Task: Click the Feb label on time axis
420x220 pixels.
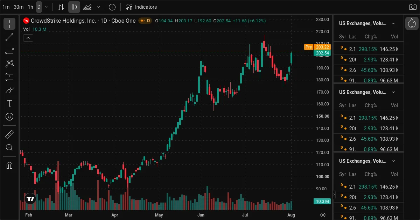Action: click(29, 215)
